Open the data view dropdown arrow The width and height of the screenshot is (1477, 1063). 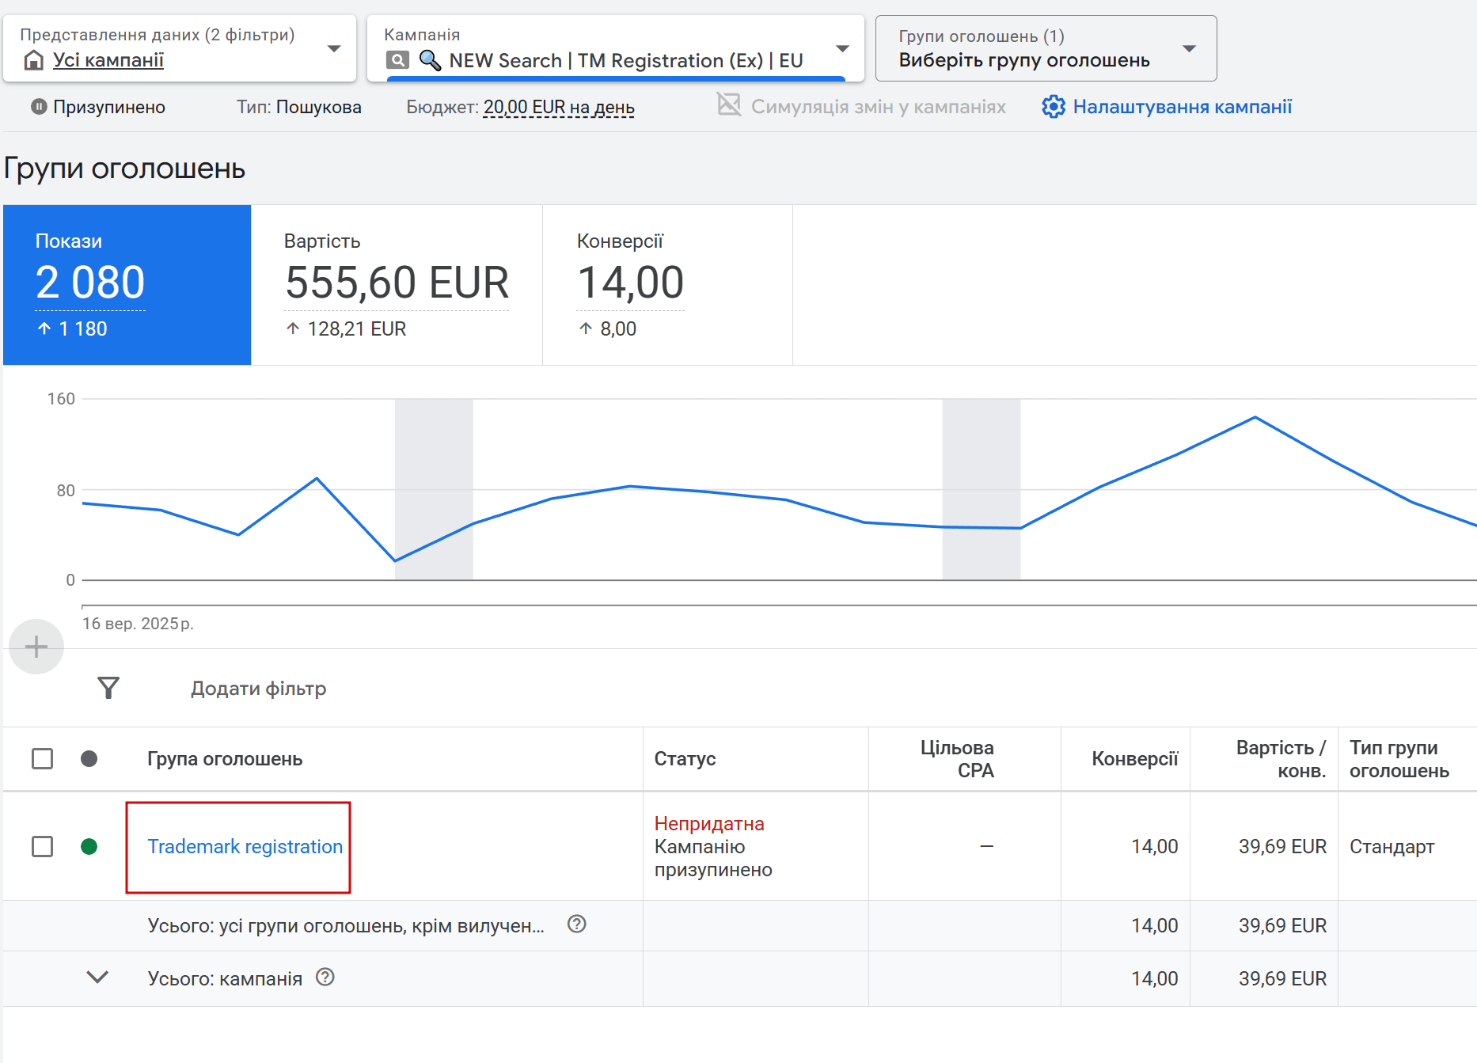click(x=334, y=49)
